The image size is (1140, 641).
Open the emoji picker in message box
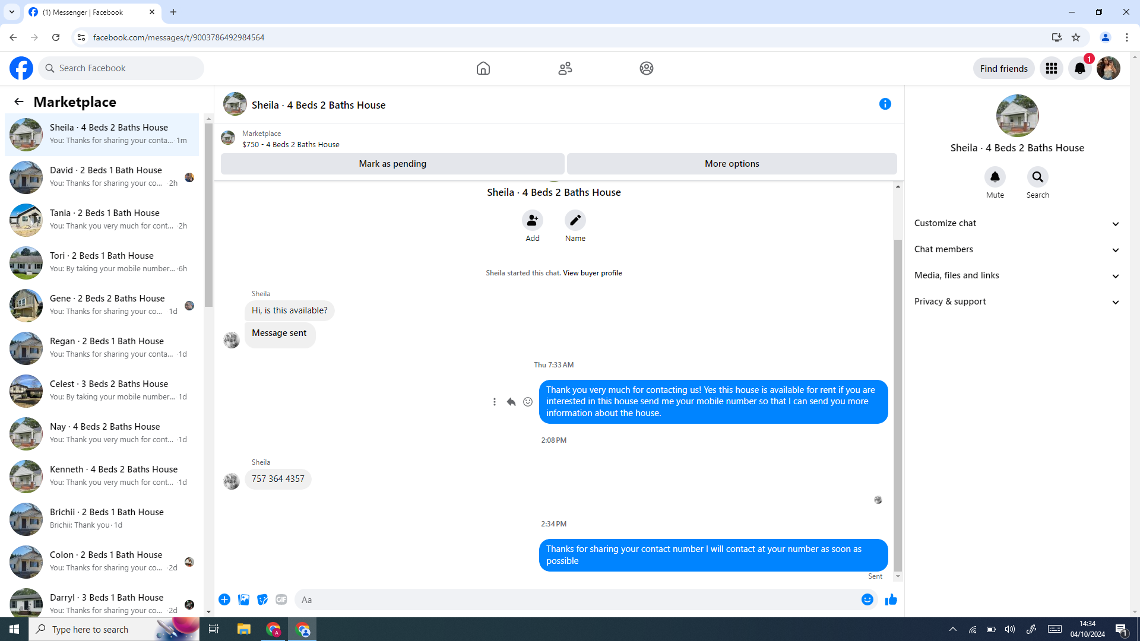click(867, 599)
